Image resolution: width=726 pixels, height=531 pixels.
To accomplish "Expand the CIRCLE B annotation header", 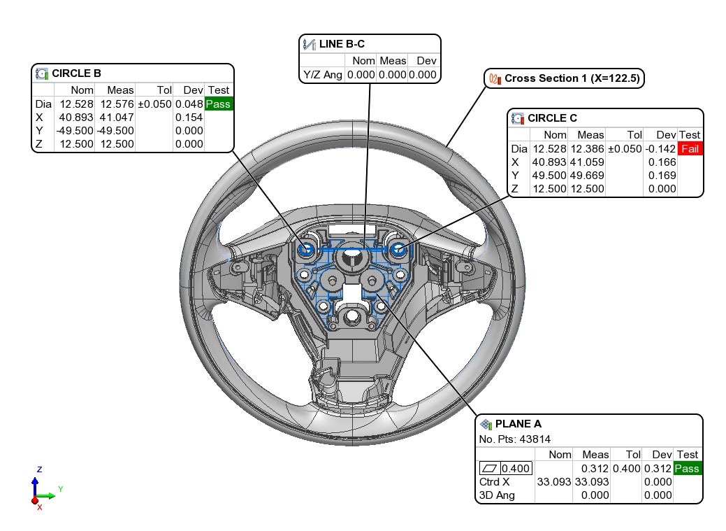I will click(x=77, y=73).
